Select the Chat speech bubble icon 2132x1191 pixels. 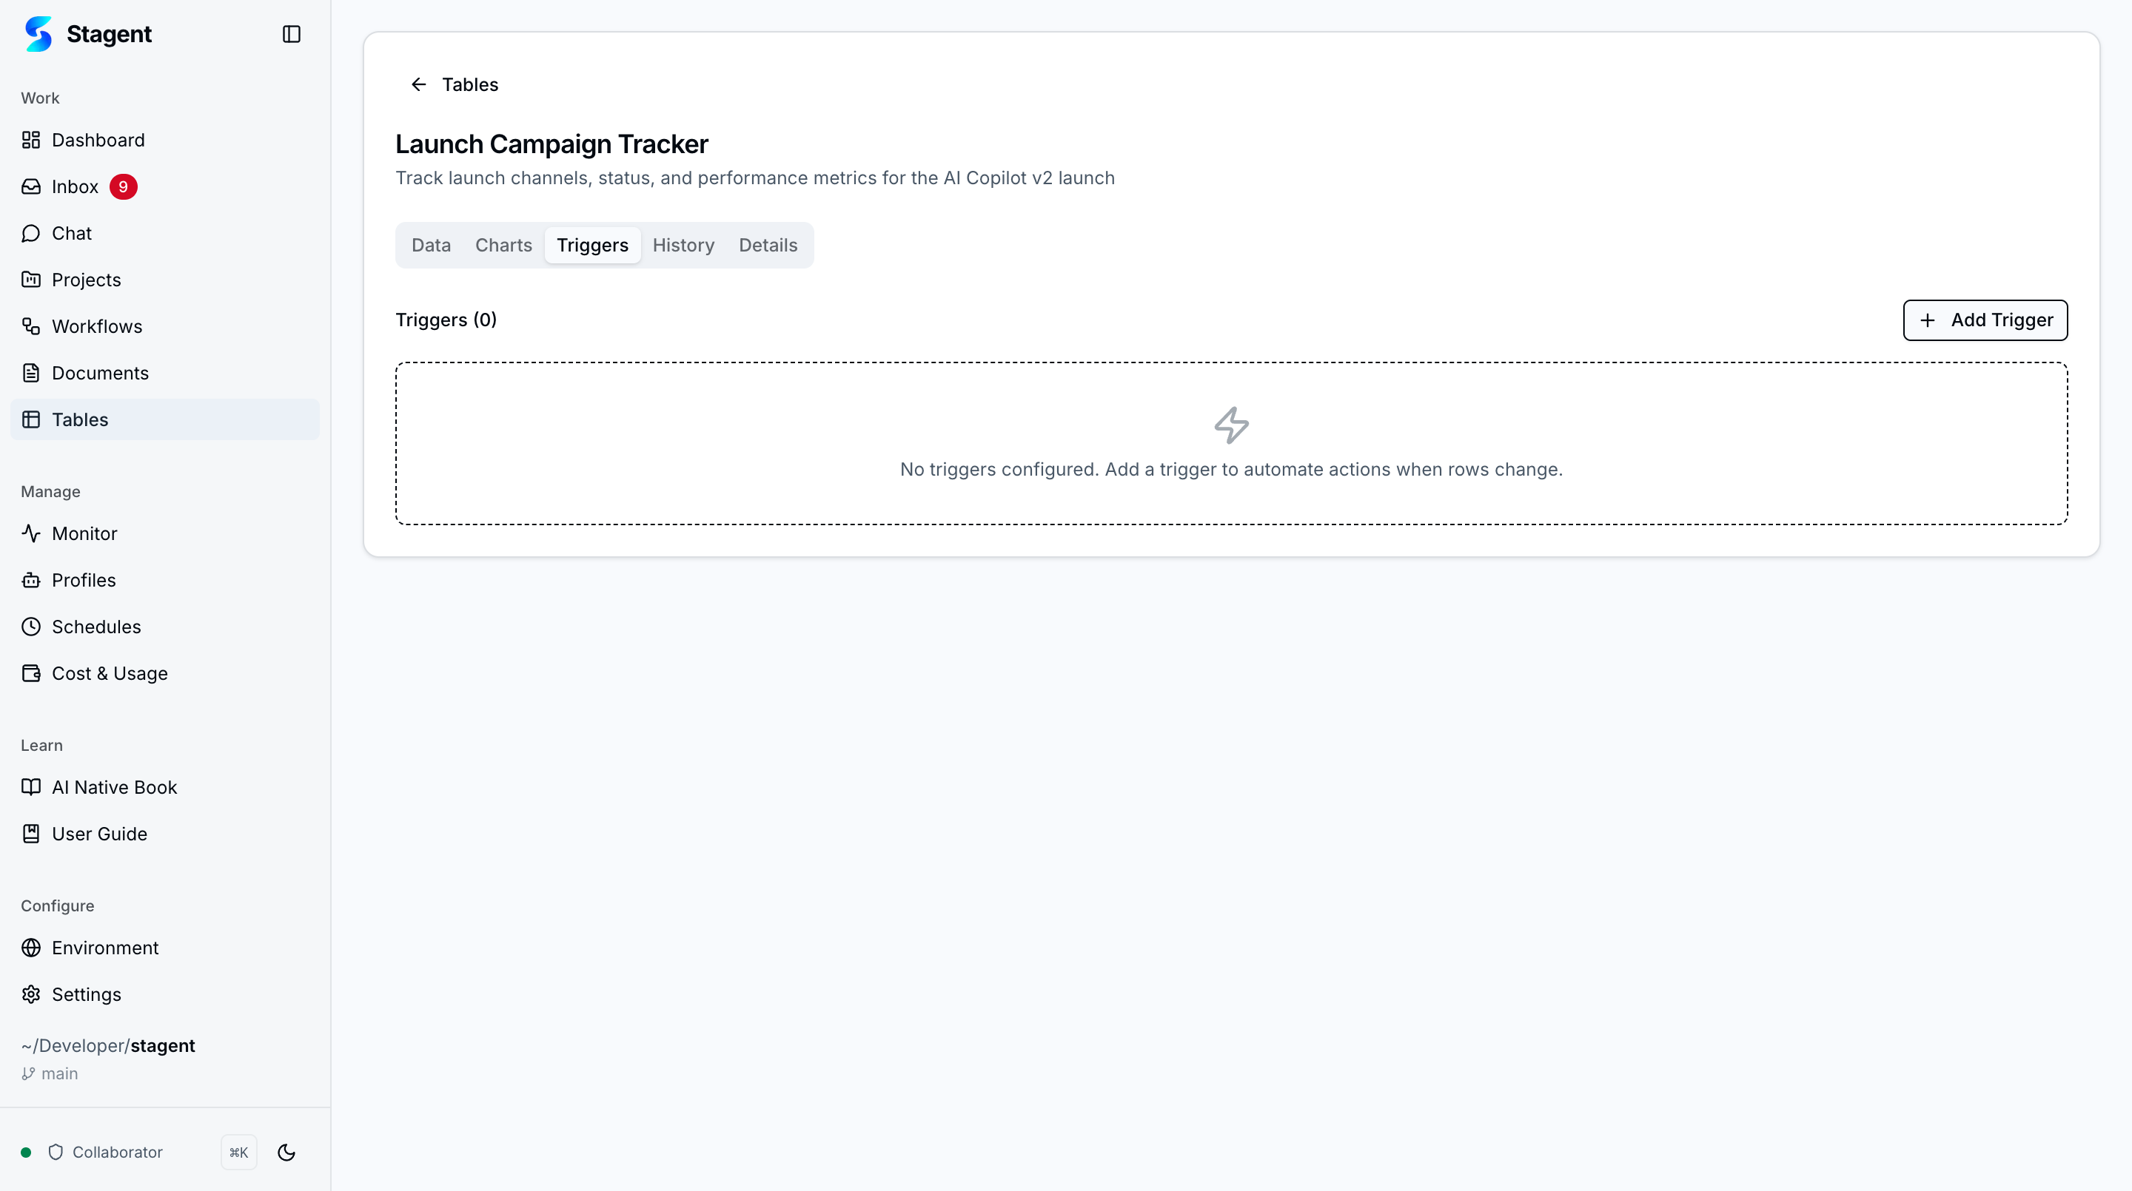[x=30, y=232]
